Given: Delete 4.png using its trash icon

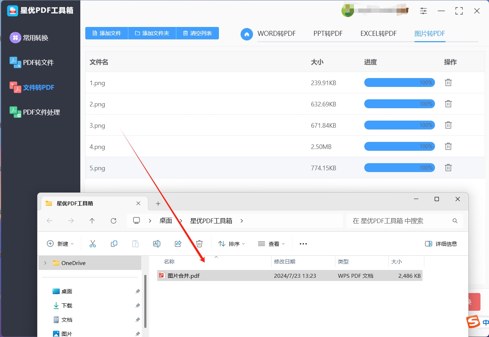Looking at the screenshot, I should pos(448,147).
